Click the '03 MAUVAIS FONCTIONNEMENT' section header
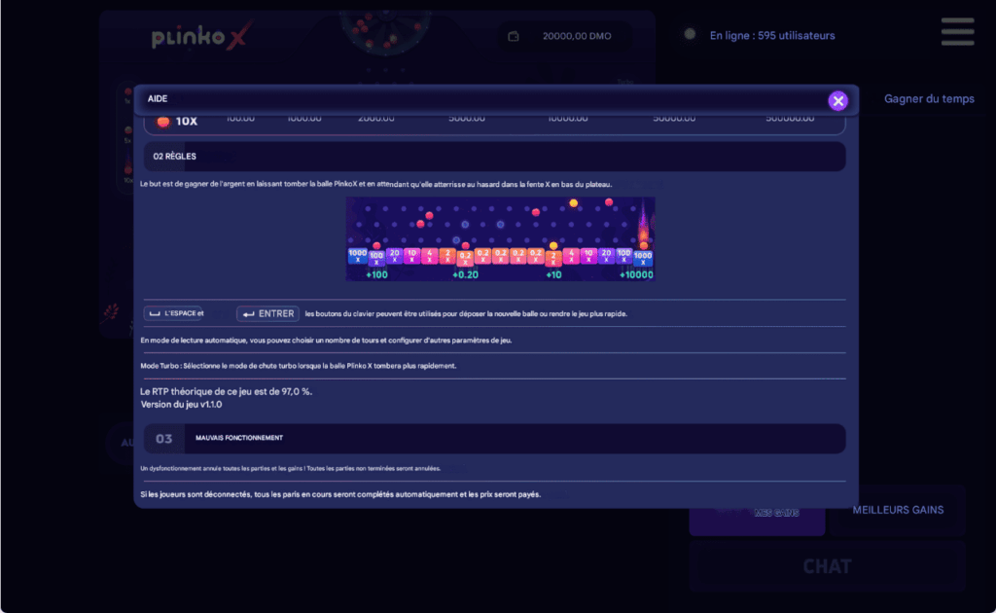Image resolution: width=996 pixels, height=613 pixels. click(494, 438)
